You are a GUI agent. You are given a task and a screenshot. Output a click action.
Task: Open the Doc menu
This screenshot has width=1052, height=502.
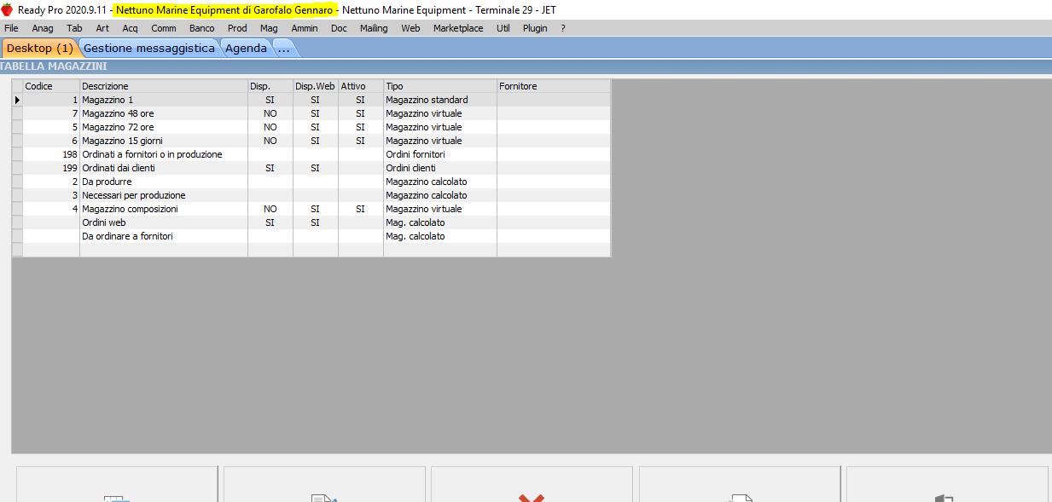(339, 28)
